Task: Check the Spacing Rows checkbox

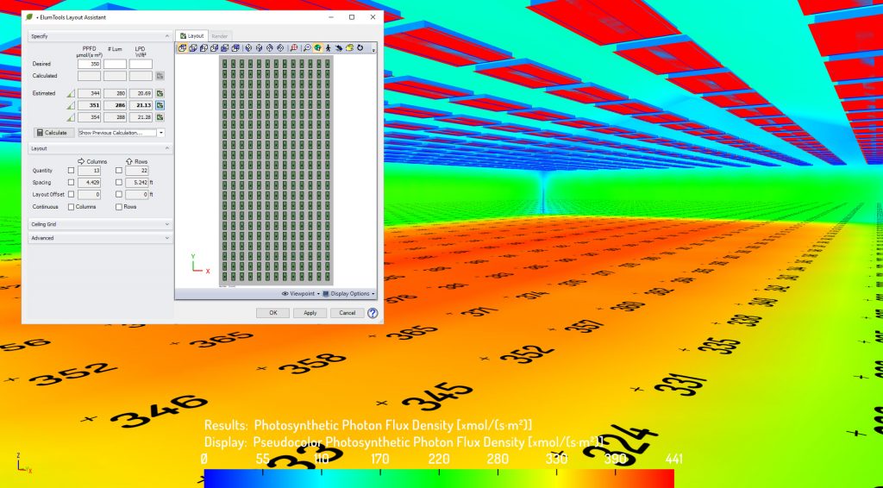Action: point(119,183)
